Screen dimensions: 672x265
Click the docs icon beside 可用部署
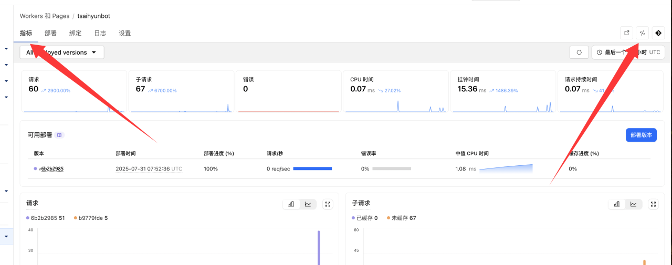[x=59, y=135]
